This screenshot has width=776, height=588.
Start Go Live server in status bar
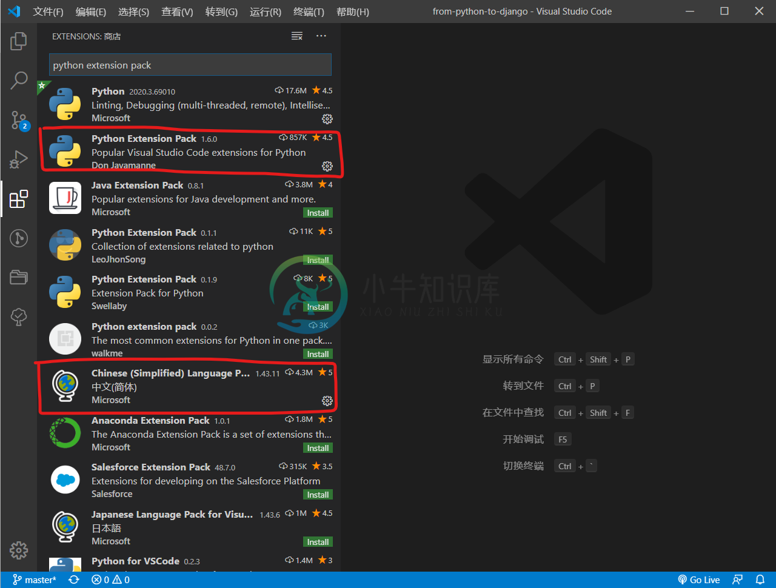click(699, 580)
